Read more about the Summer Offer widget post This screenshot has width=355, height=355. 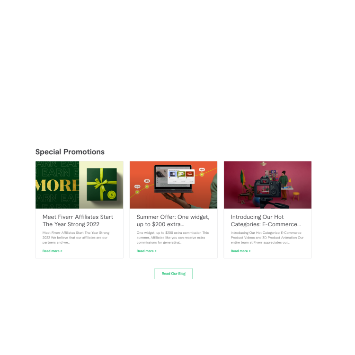click(146, 251)
